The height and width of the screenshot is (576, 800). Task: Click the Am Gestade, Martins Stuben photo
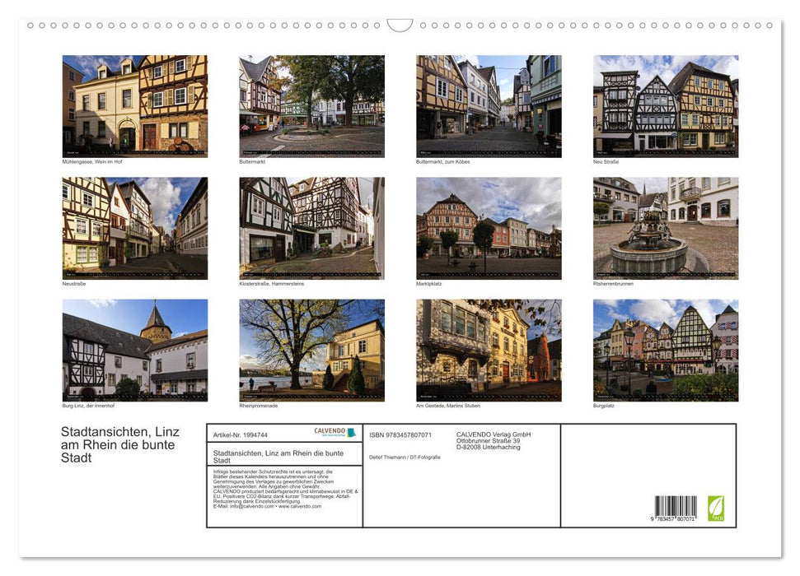point(489,350)
